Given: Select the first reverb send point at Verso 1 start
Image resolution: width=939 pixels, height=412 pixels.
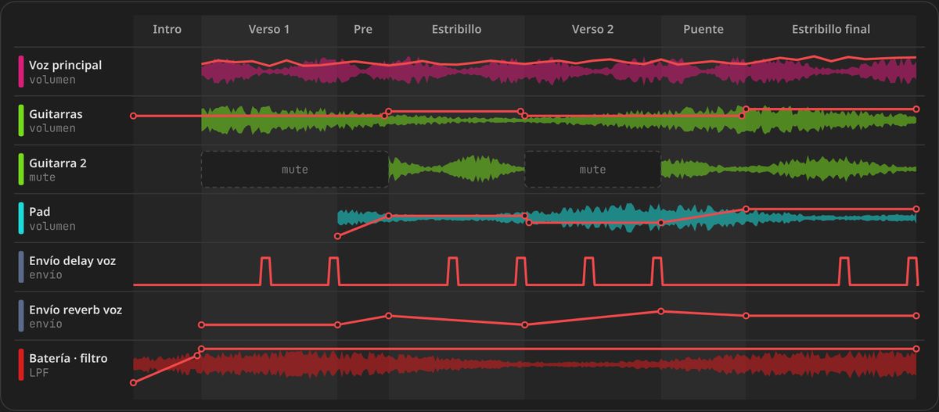Looking at the screenshot, I should (x=201, y=324).
